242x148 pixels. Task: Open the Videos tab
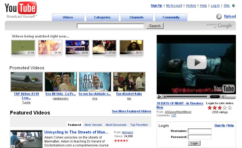[x=68, y=17]
